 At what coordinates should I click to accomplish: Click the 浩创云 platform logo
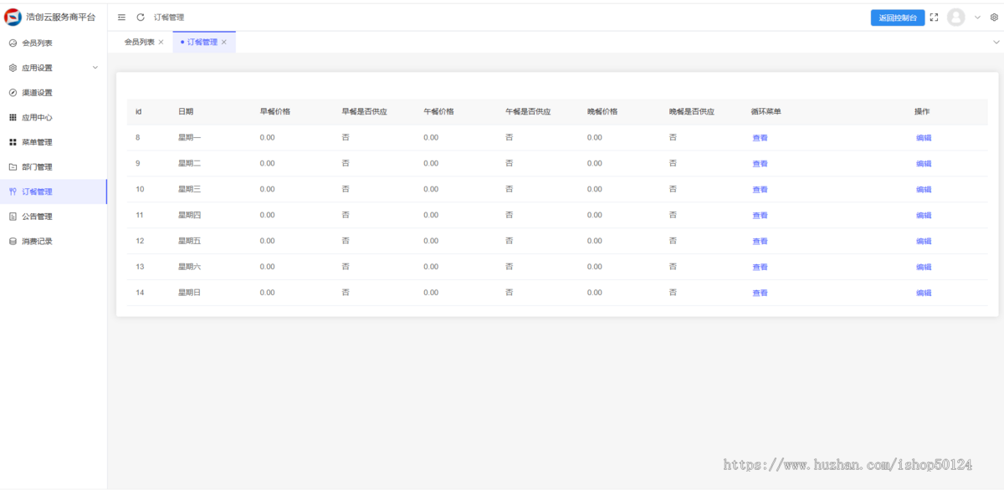(13, 18)
